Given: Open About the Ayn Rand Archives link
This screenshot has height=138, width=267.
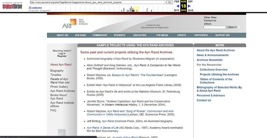Looking at the screenshot, I should pos(216,50).
